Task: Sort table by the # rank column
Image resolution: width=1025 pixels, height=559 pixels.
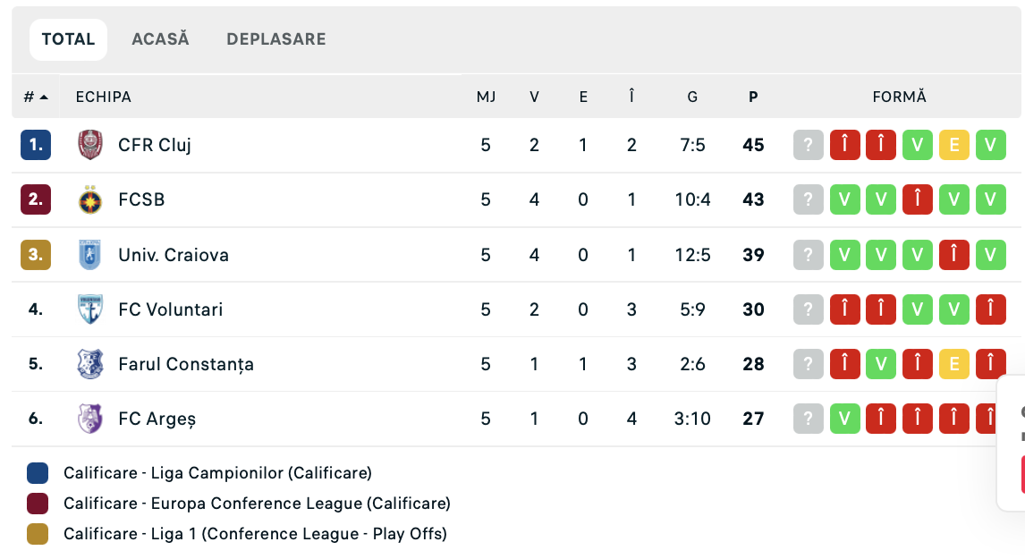Action: pos(35,97)
